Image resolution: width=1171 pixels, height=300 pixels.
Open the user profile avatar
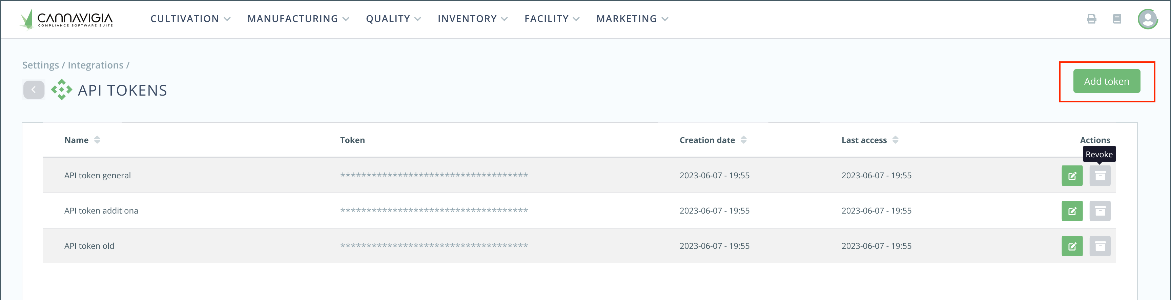click(x=1147, y=19)
